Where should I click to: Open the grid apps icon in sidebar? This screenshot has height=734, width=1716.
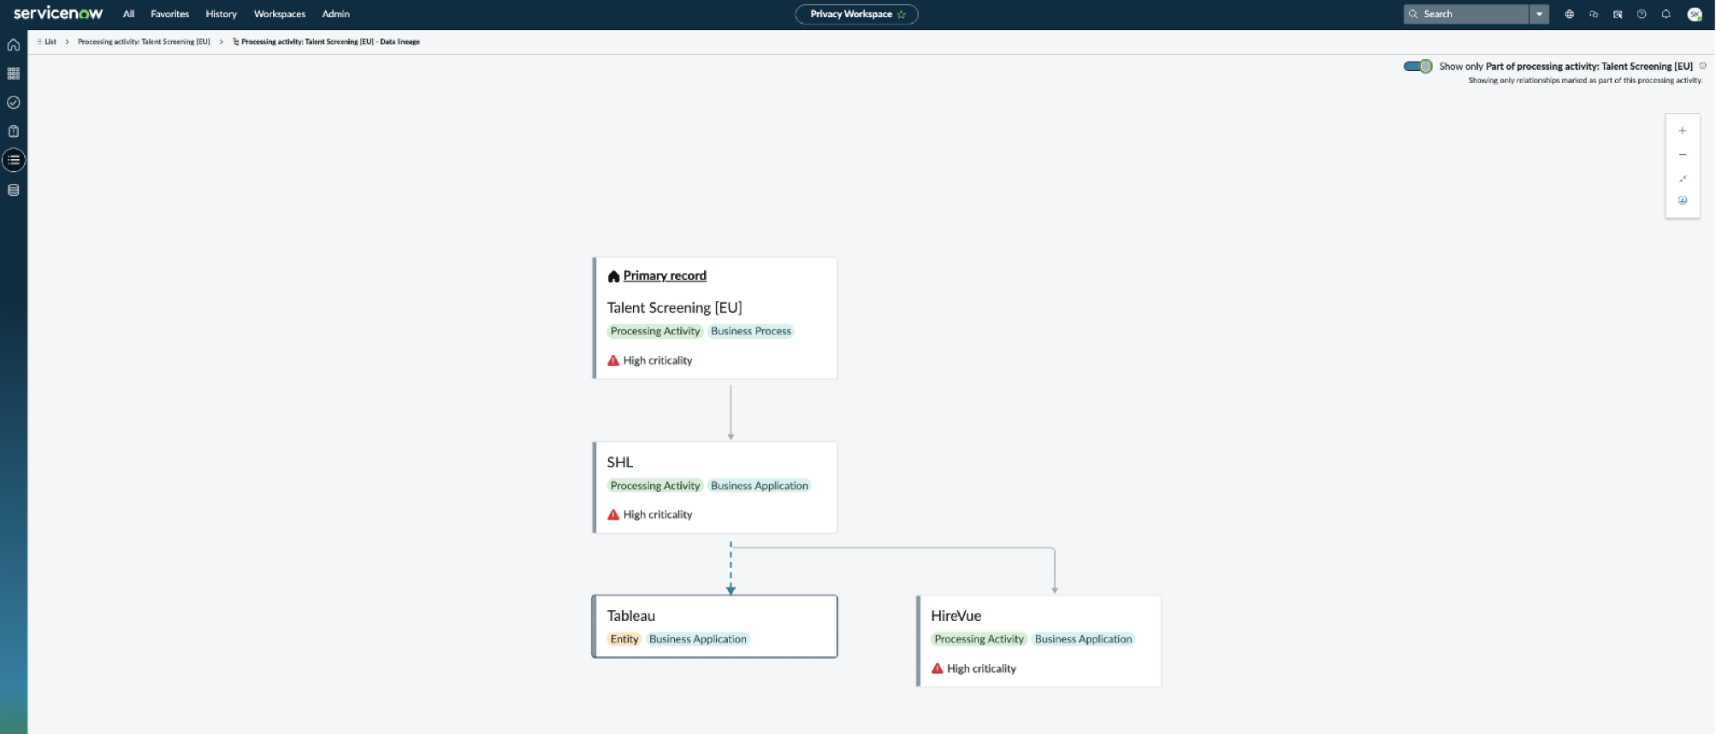[14, 74]
